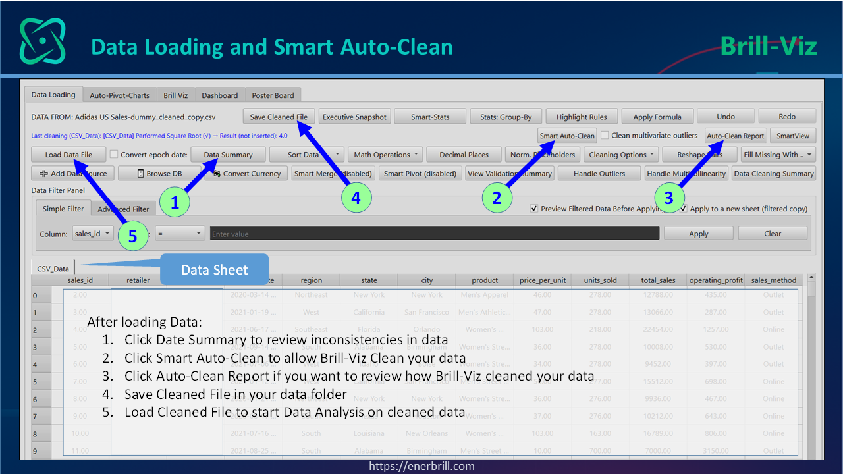Image resolution: width=843 pixels, height=474 pixels.
Task: Expand the Cleaning Options dropdown
Action: pyautogui.click(x=622, y=155)
